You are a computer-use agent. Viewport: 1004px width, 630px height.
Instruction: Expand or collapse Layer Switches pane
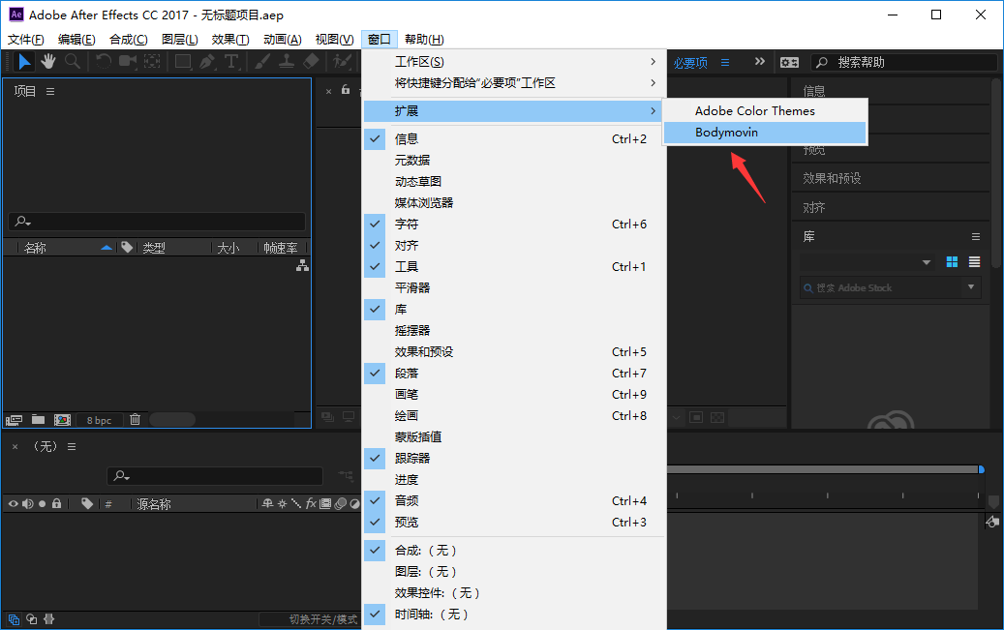pyautogui.click(x=14, y=619)
